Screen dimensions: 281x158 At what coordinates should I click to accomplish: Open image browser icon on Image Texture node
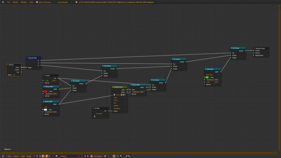click(x=114, y=94)
